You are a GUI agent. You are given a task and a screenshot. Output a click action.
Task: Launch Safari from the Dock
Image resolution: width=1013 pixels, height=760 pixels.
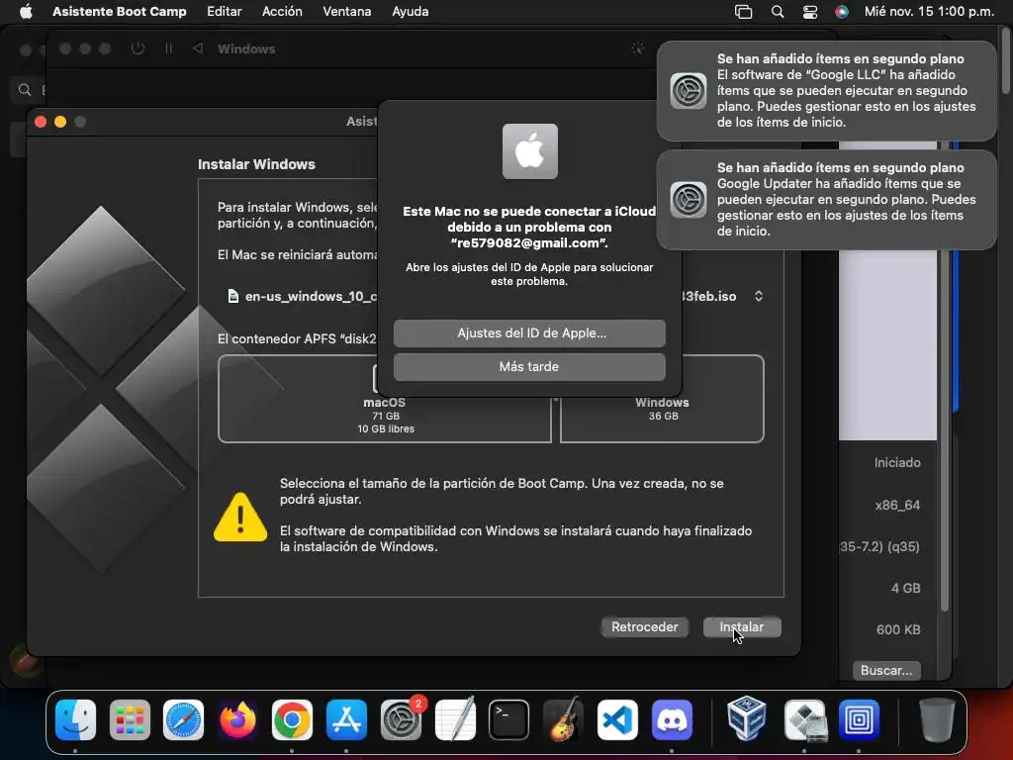coord(183,719)
